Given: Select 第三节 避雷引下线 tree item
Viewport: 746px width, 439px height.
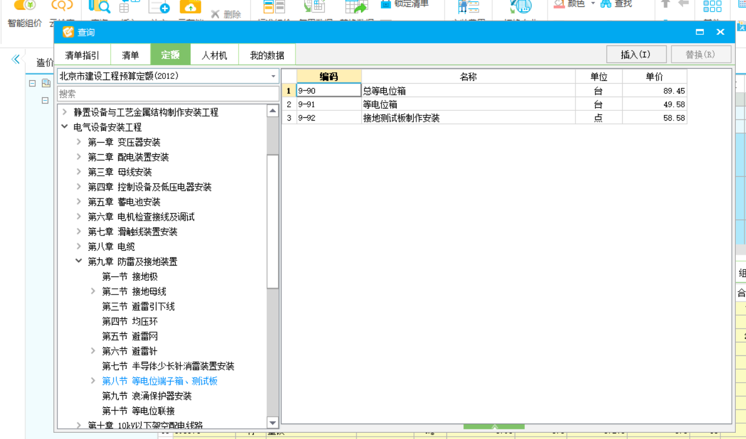Looking at the screenshot, I should click(138, 307).
